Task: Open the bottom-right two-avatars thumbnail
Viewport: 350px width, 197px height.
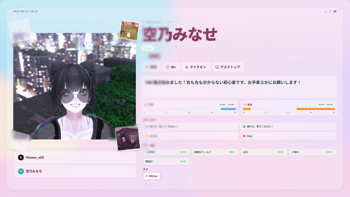Action: (x=127, y=138)
